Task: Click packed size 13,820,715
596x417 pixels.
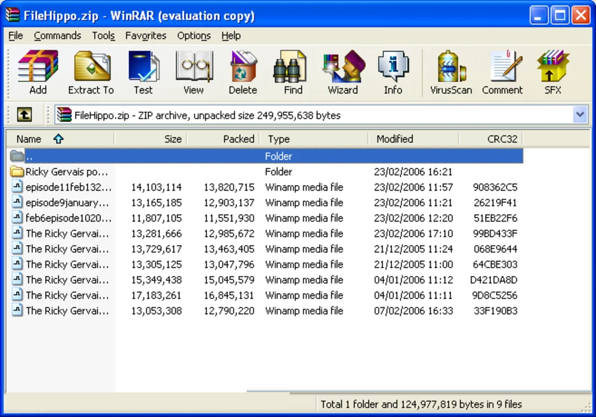Action: click(229, 187)
